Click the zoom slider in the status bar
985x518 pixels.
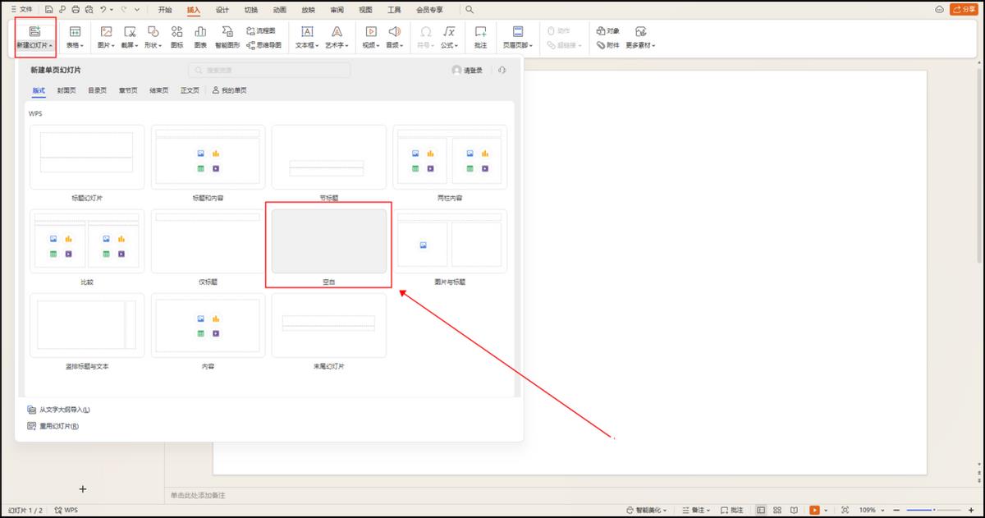932,510
